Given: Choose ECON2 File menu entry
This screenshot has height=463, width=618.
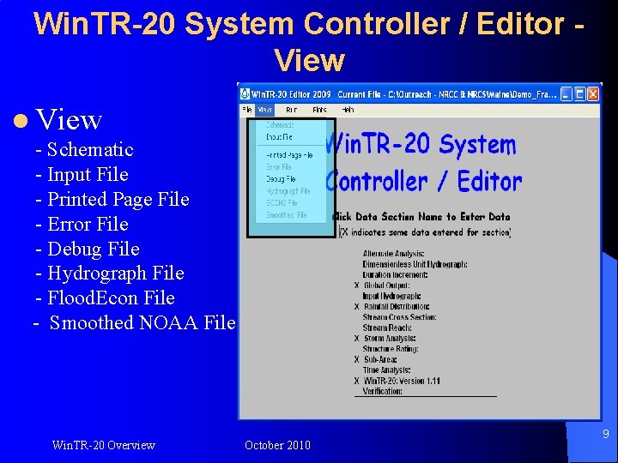Looking at the screenshot, I should point(282,203).
